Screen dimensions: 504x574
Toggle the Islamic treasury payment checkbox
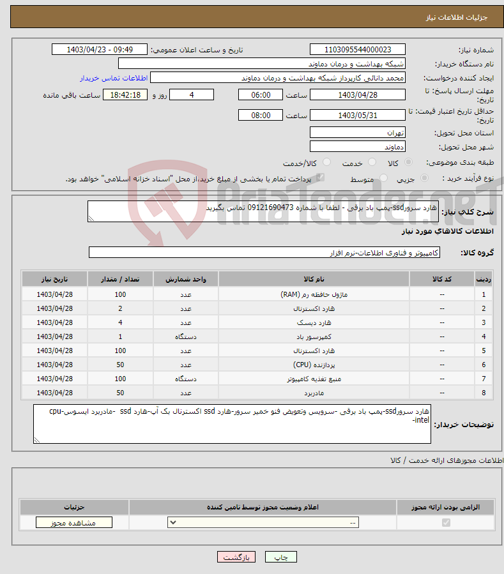pyautogui.click(x=321, y=177)
